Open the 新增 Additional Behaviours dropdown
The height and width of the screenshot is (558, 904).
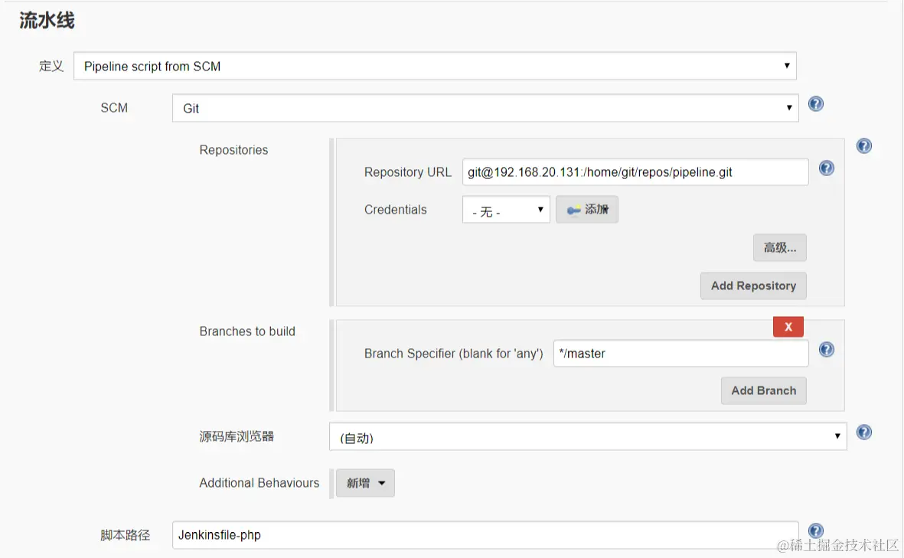tap(365, 483)
